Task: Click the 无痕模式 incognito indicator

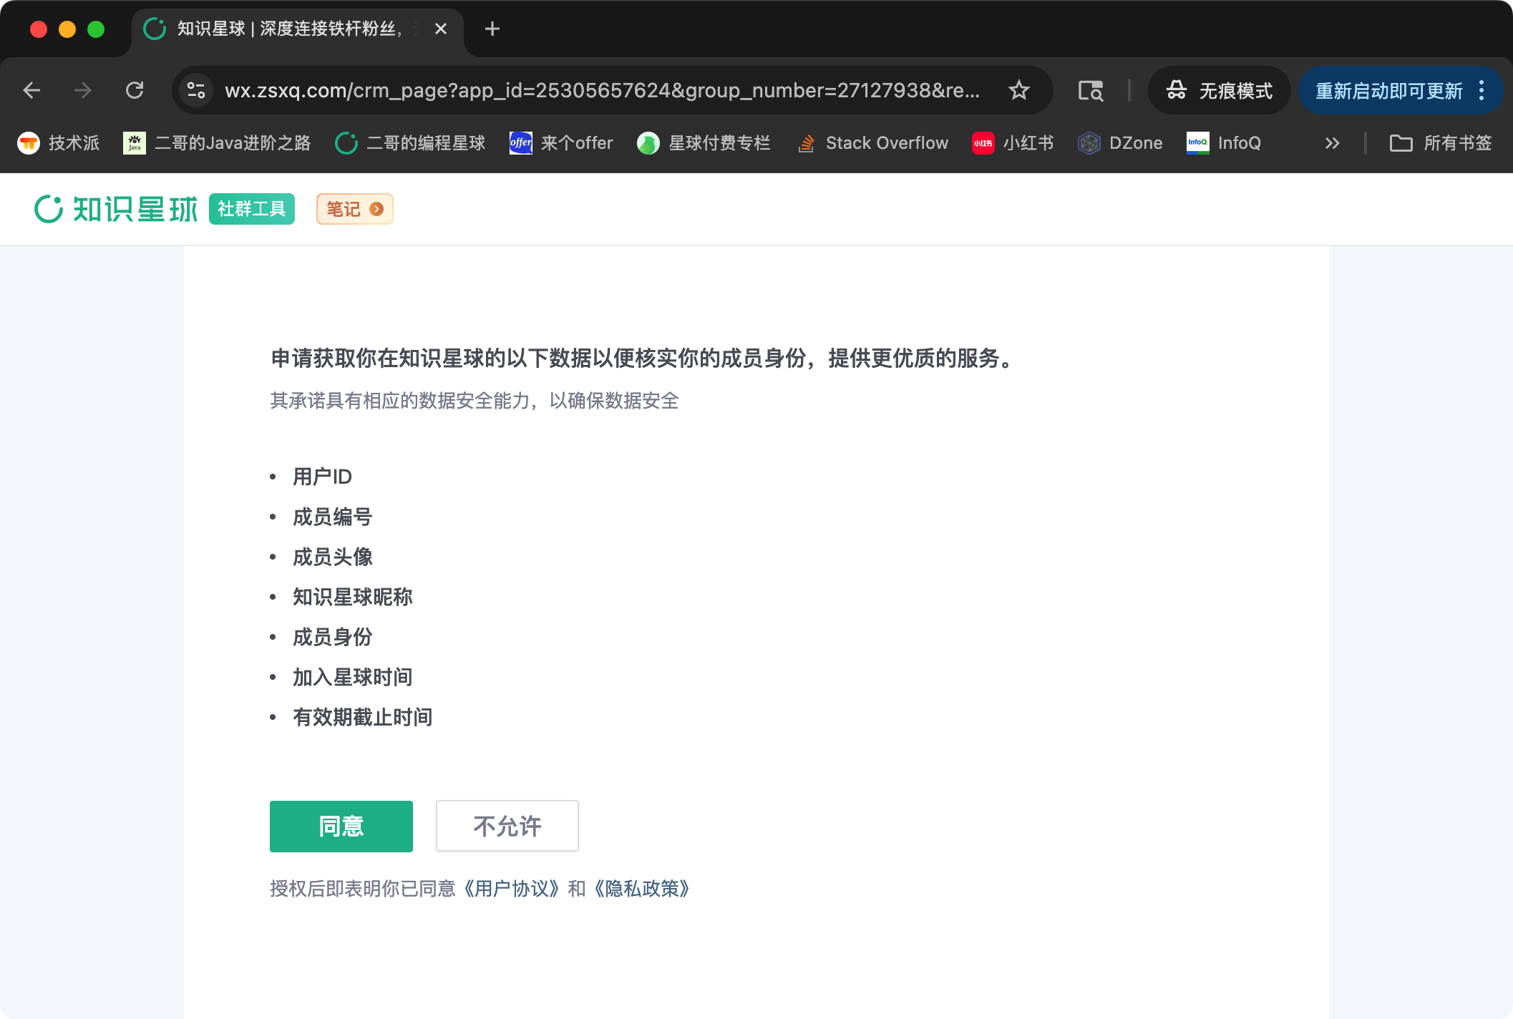Action: point(1219,90)
